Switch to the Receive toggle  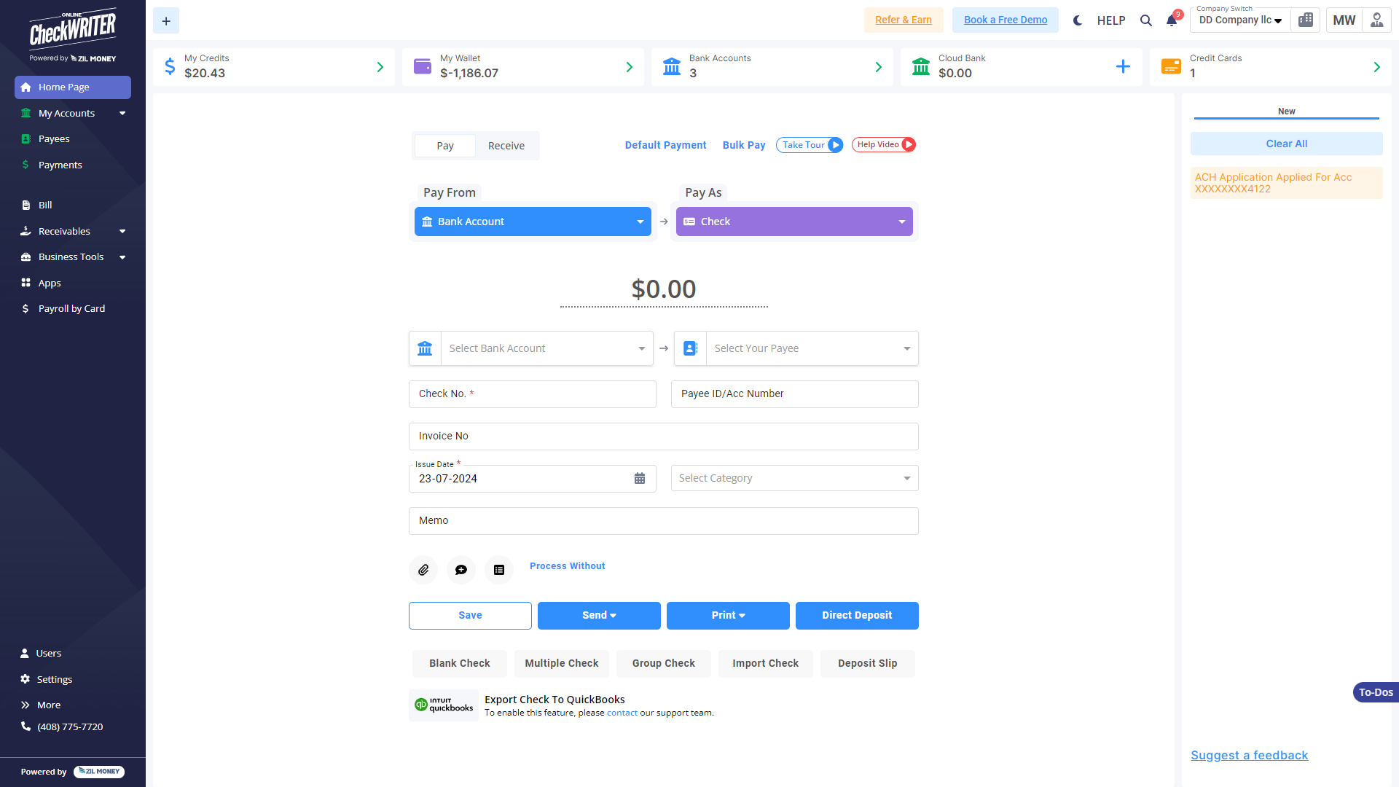click(x=506, y=146)
